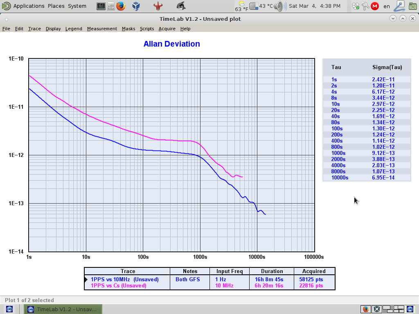419x314 pixels.
Task: Click the 100s row sigma value 1.30E-12
Action: [x=383, y=128]
